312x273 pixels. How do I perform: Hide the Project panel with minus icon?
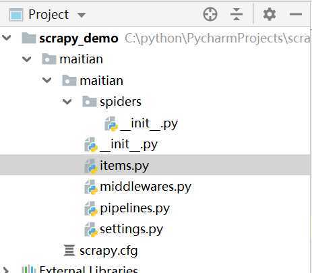(x=296, y=14)
